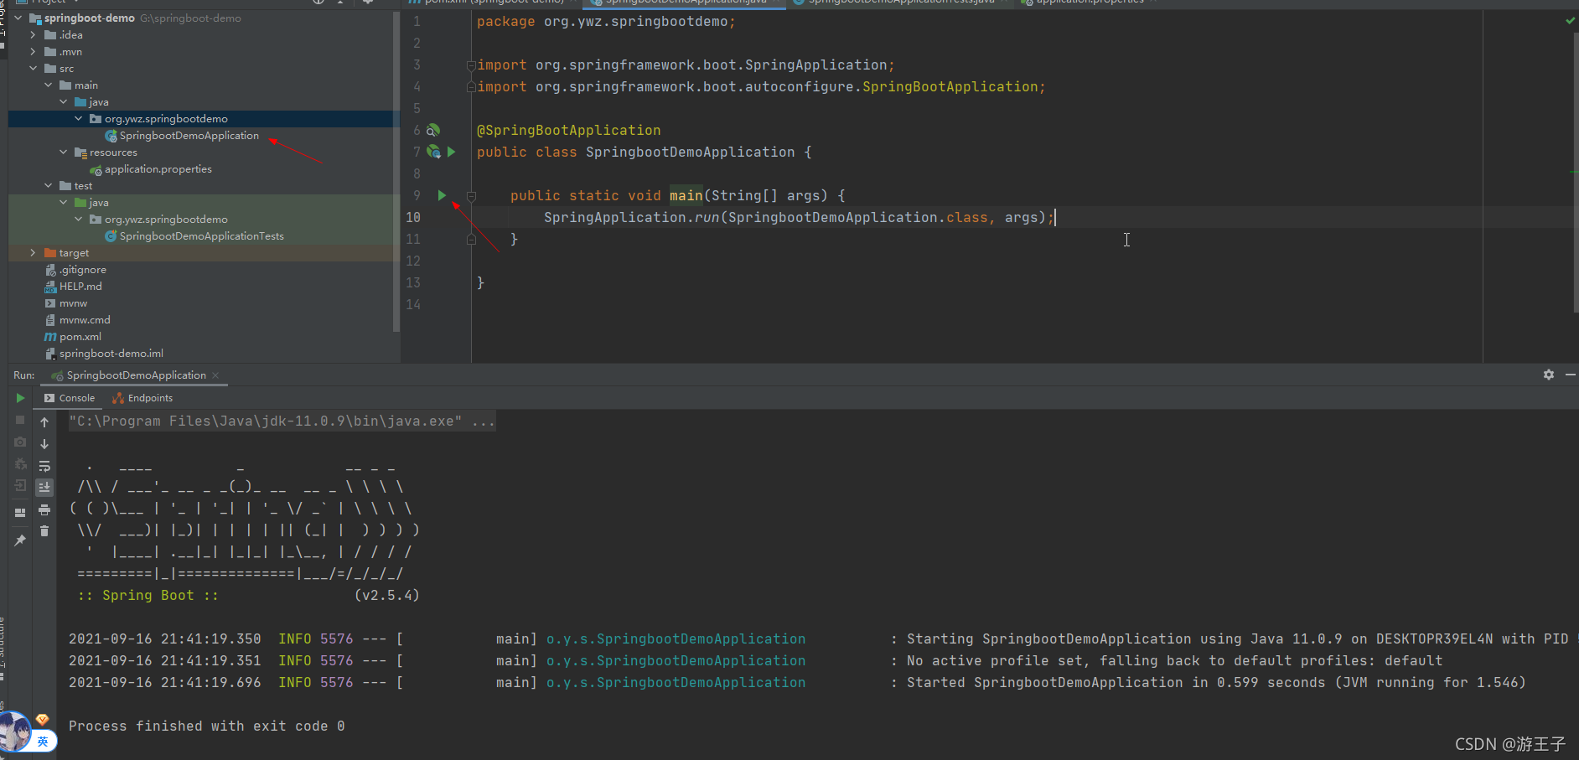Select the mvnw file in project tree
Screen dimensions: 1579x760
(x=73, y=302)
